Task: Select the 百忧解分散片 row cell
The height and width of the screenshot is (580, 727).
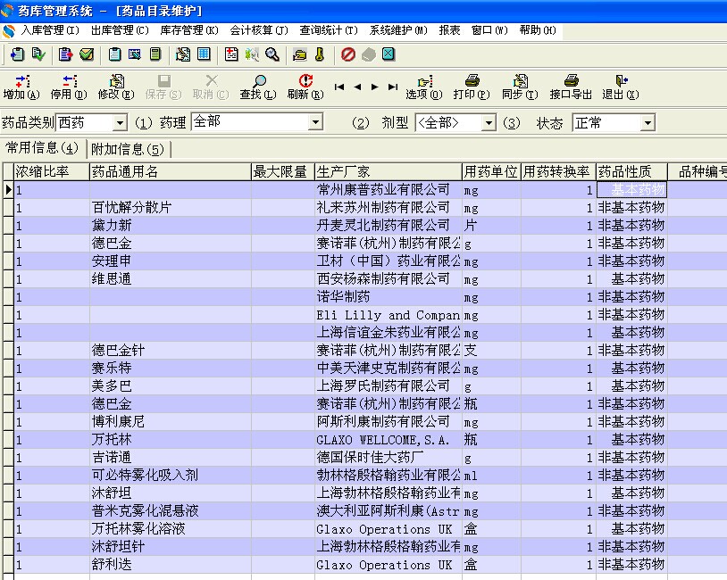Action: point(171,208)
